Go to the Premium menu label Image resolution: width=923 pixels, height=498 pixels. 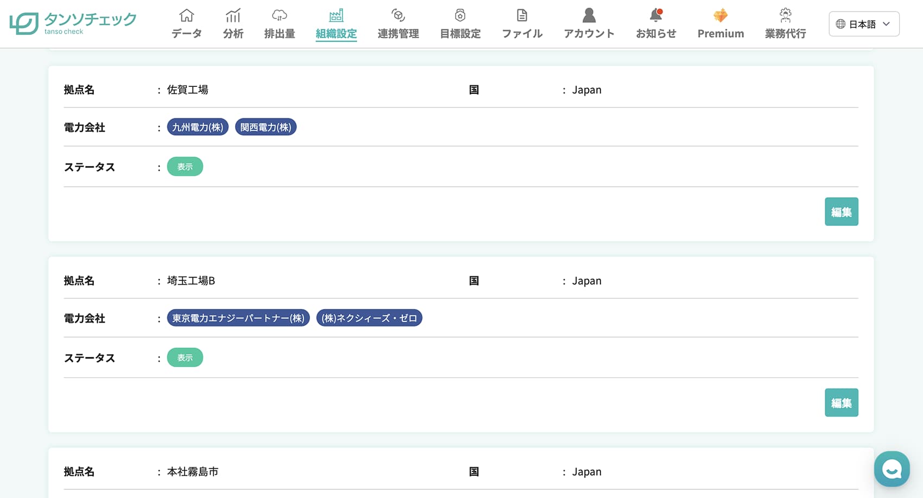pos(720,34)
